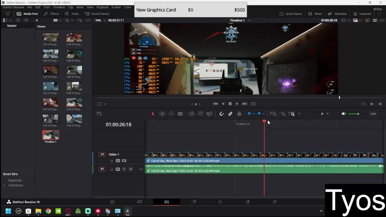Image resolution: width=386 pixels, height=217 pixels.
Task: Select the Selection Mode arrow tool
Action: click(x=153, y=114)
